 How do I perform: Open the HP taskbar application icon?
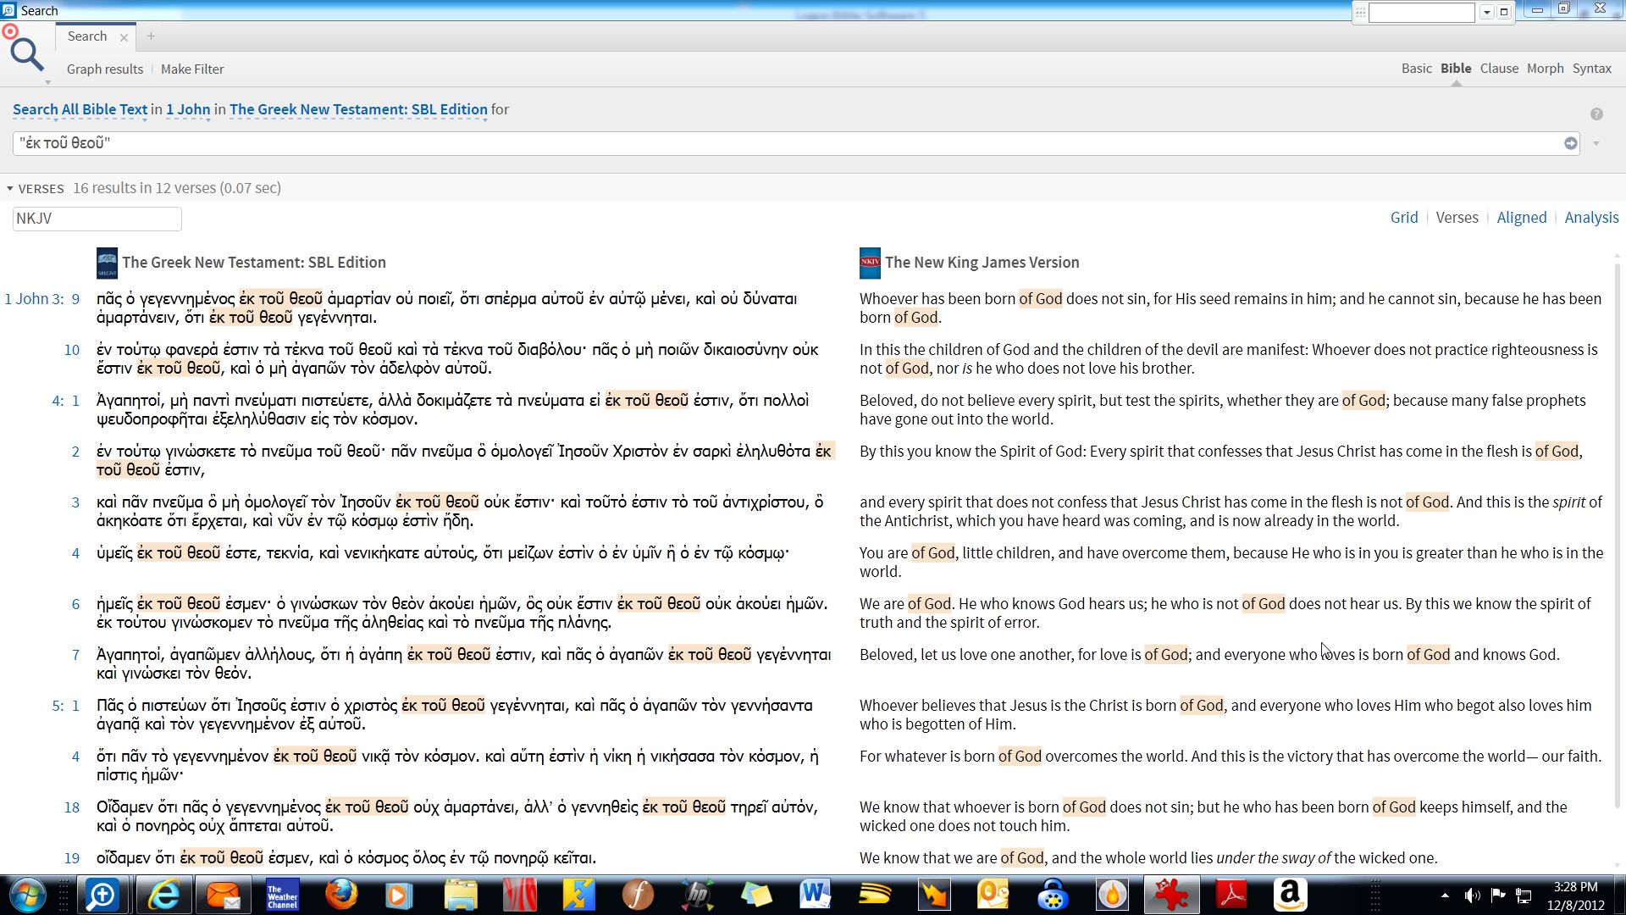[696, 895]
